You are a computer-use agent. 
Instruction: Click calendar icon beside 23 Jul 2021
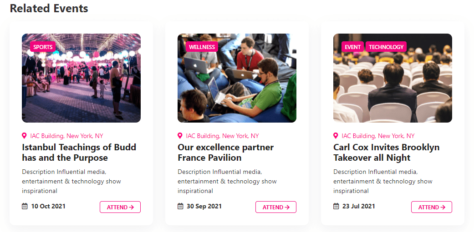pos(336,207)
